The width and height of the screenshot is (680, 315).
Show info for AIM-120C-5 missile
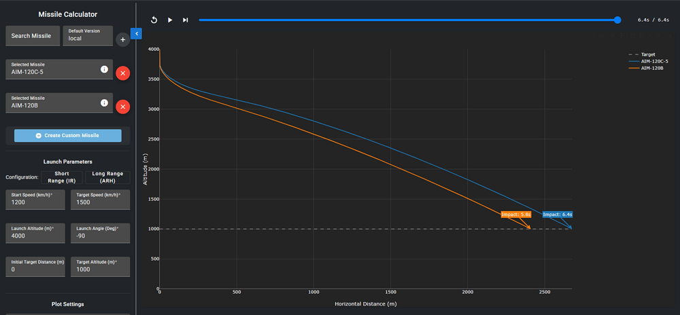coord(104,69)
